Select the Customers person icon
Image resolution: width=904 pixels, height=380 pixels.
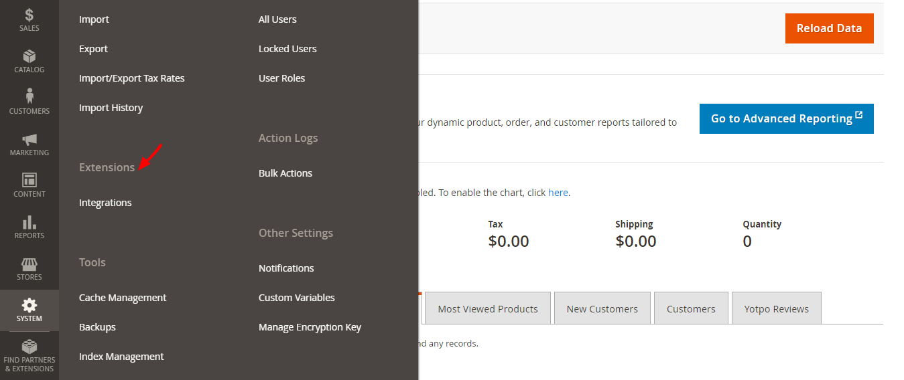tap(29, 97)
